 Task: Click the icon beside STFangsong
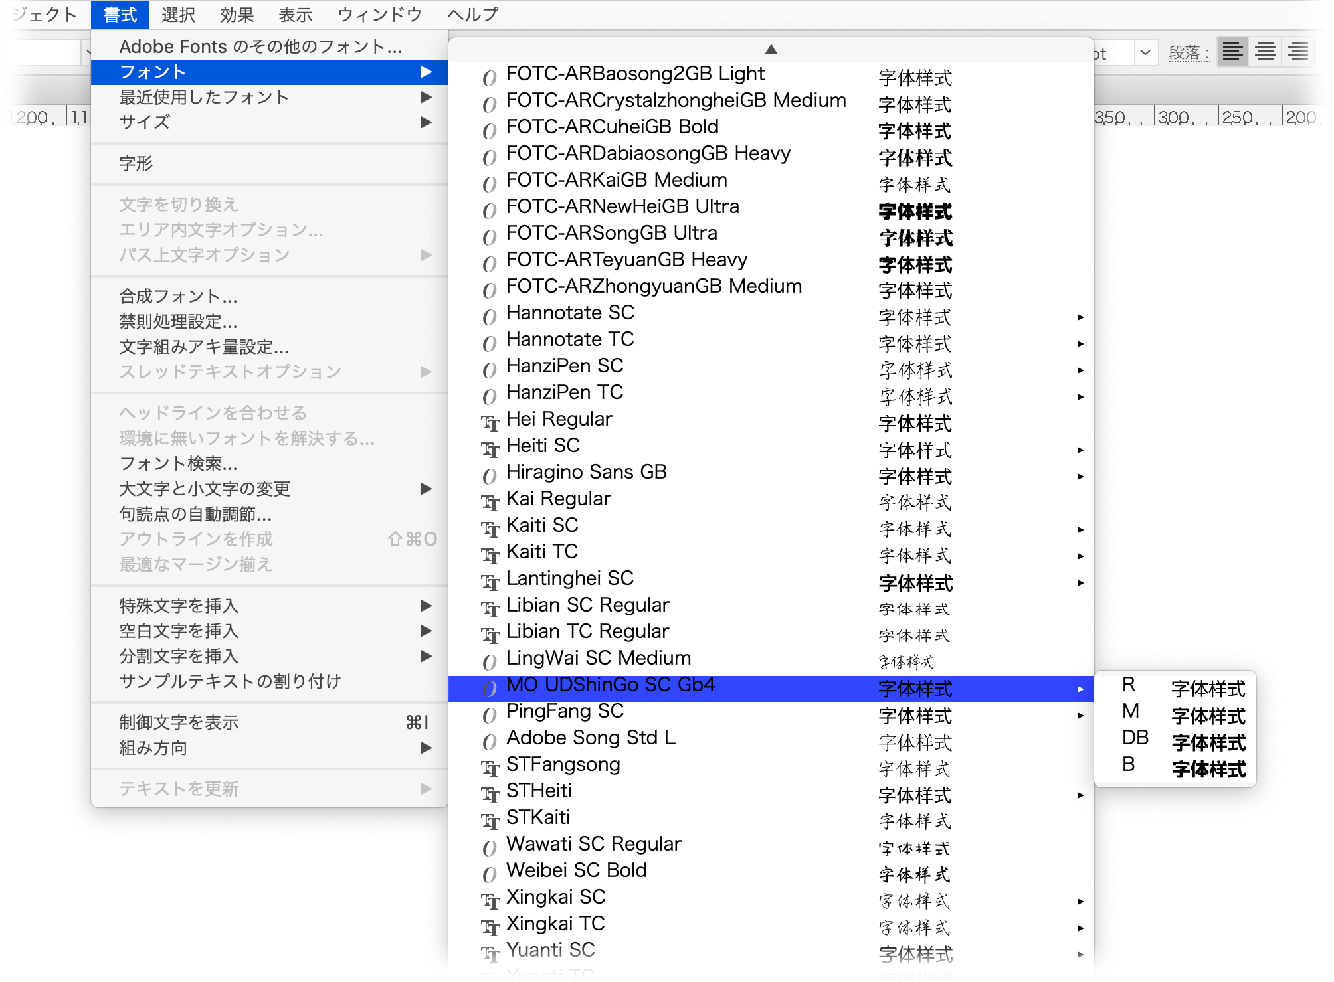pyautogui.click(x=490, y=768)
